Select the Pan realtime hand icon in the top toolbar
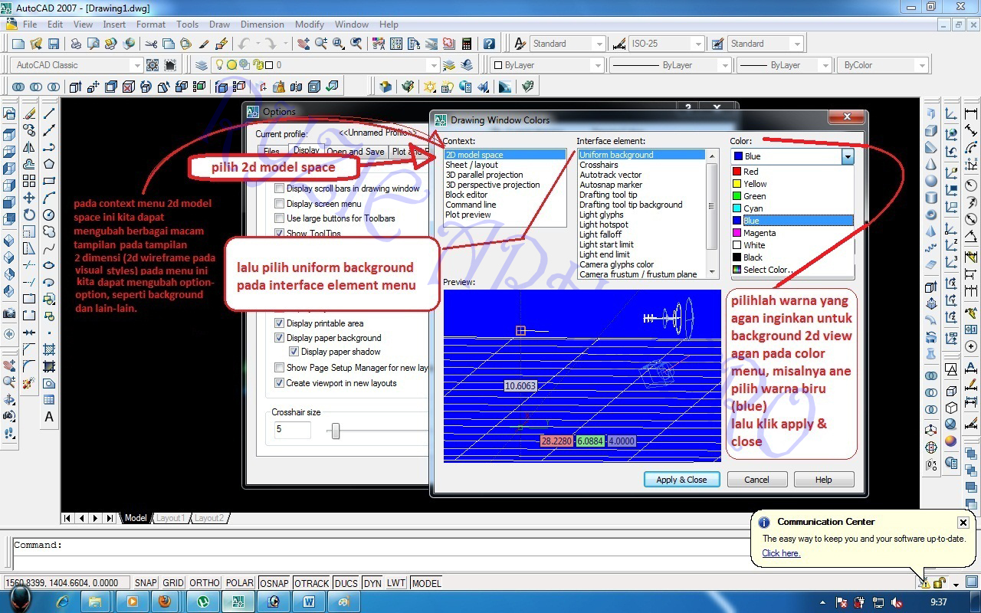The width and height of the screenshot is (981, 613). 303,44
